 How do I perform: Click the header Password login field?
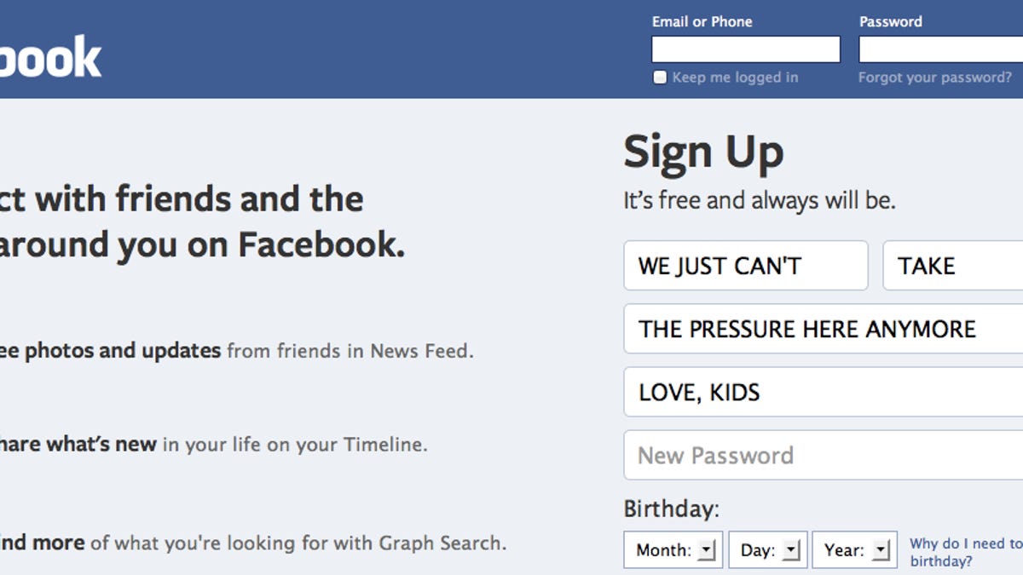pyautogui.click(x=940, y=49)
